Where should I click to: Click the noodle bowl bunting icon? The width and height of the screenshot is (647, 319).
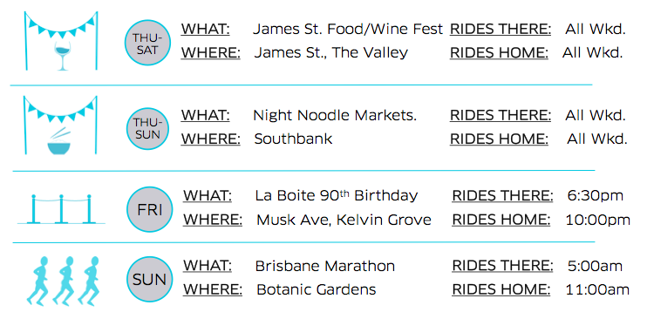[x=60, y=126]
